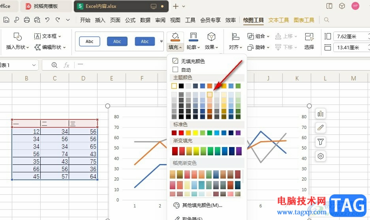Open the Insert ribbon tab
Viewport: 370px width, 220px height.
pos(100,20)
